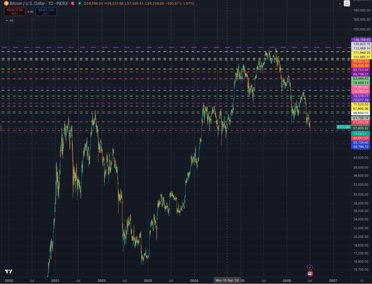
Task: Click the 43,500.00 price scale value
Action: (361, 158)
